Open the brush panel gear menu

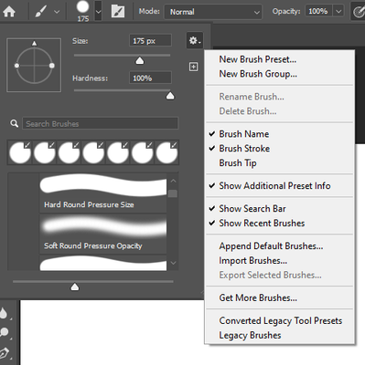click(x=195, y=40)
